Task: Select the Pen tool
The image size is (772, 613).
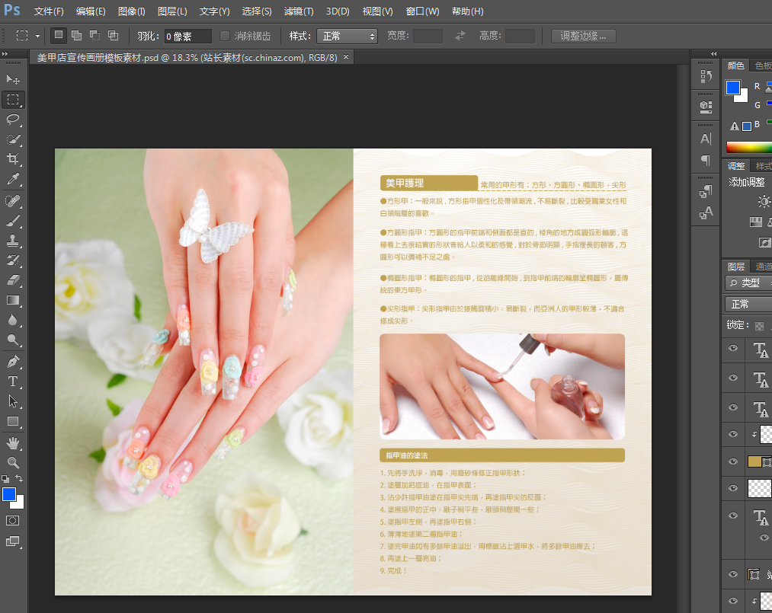Action: tap(14, 361)
